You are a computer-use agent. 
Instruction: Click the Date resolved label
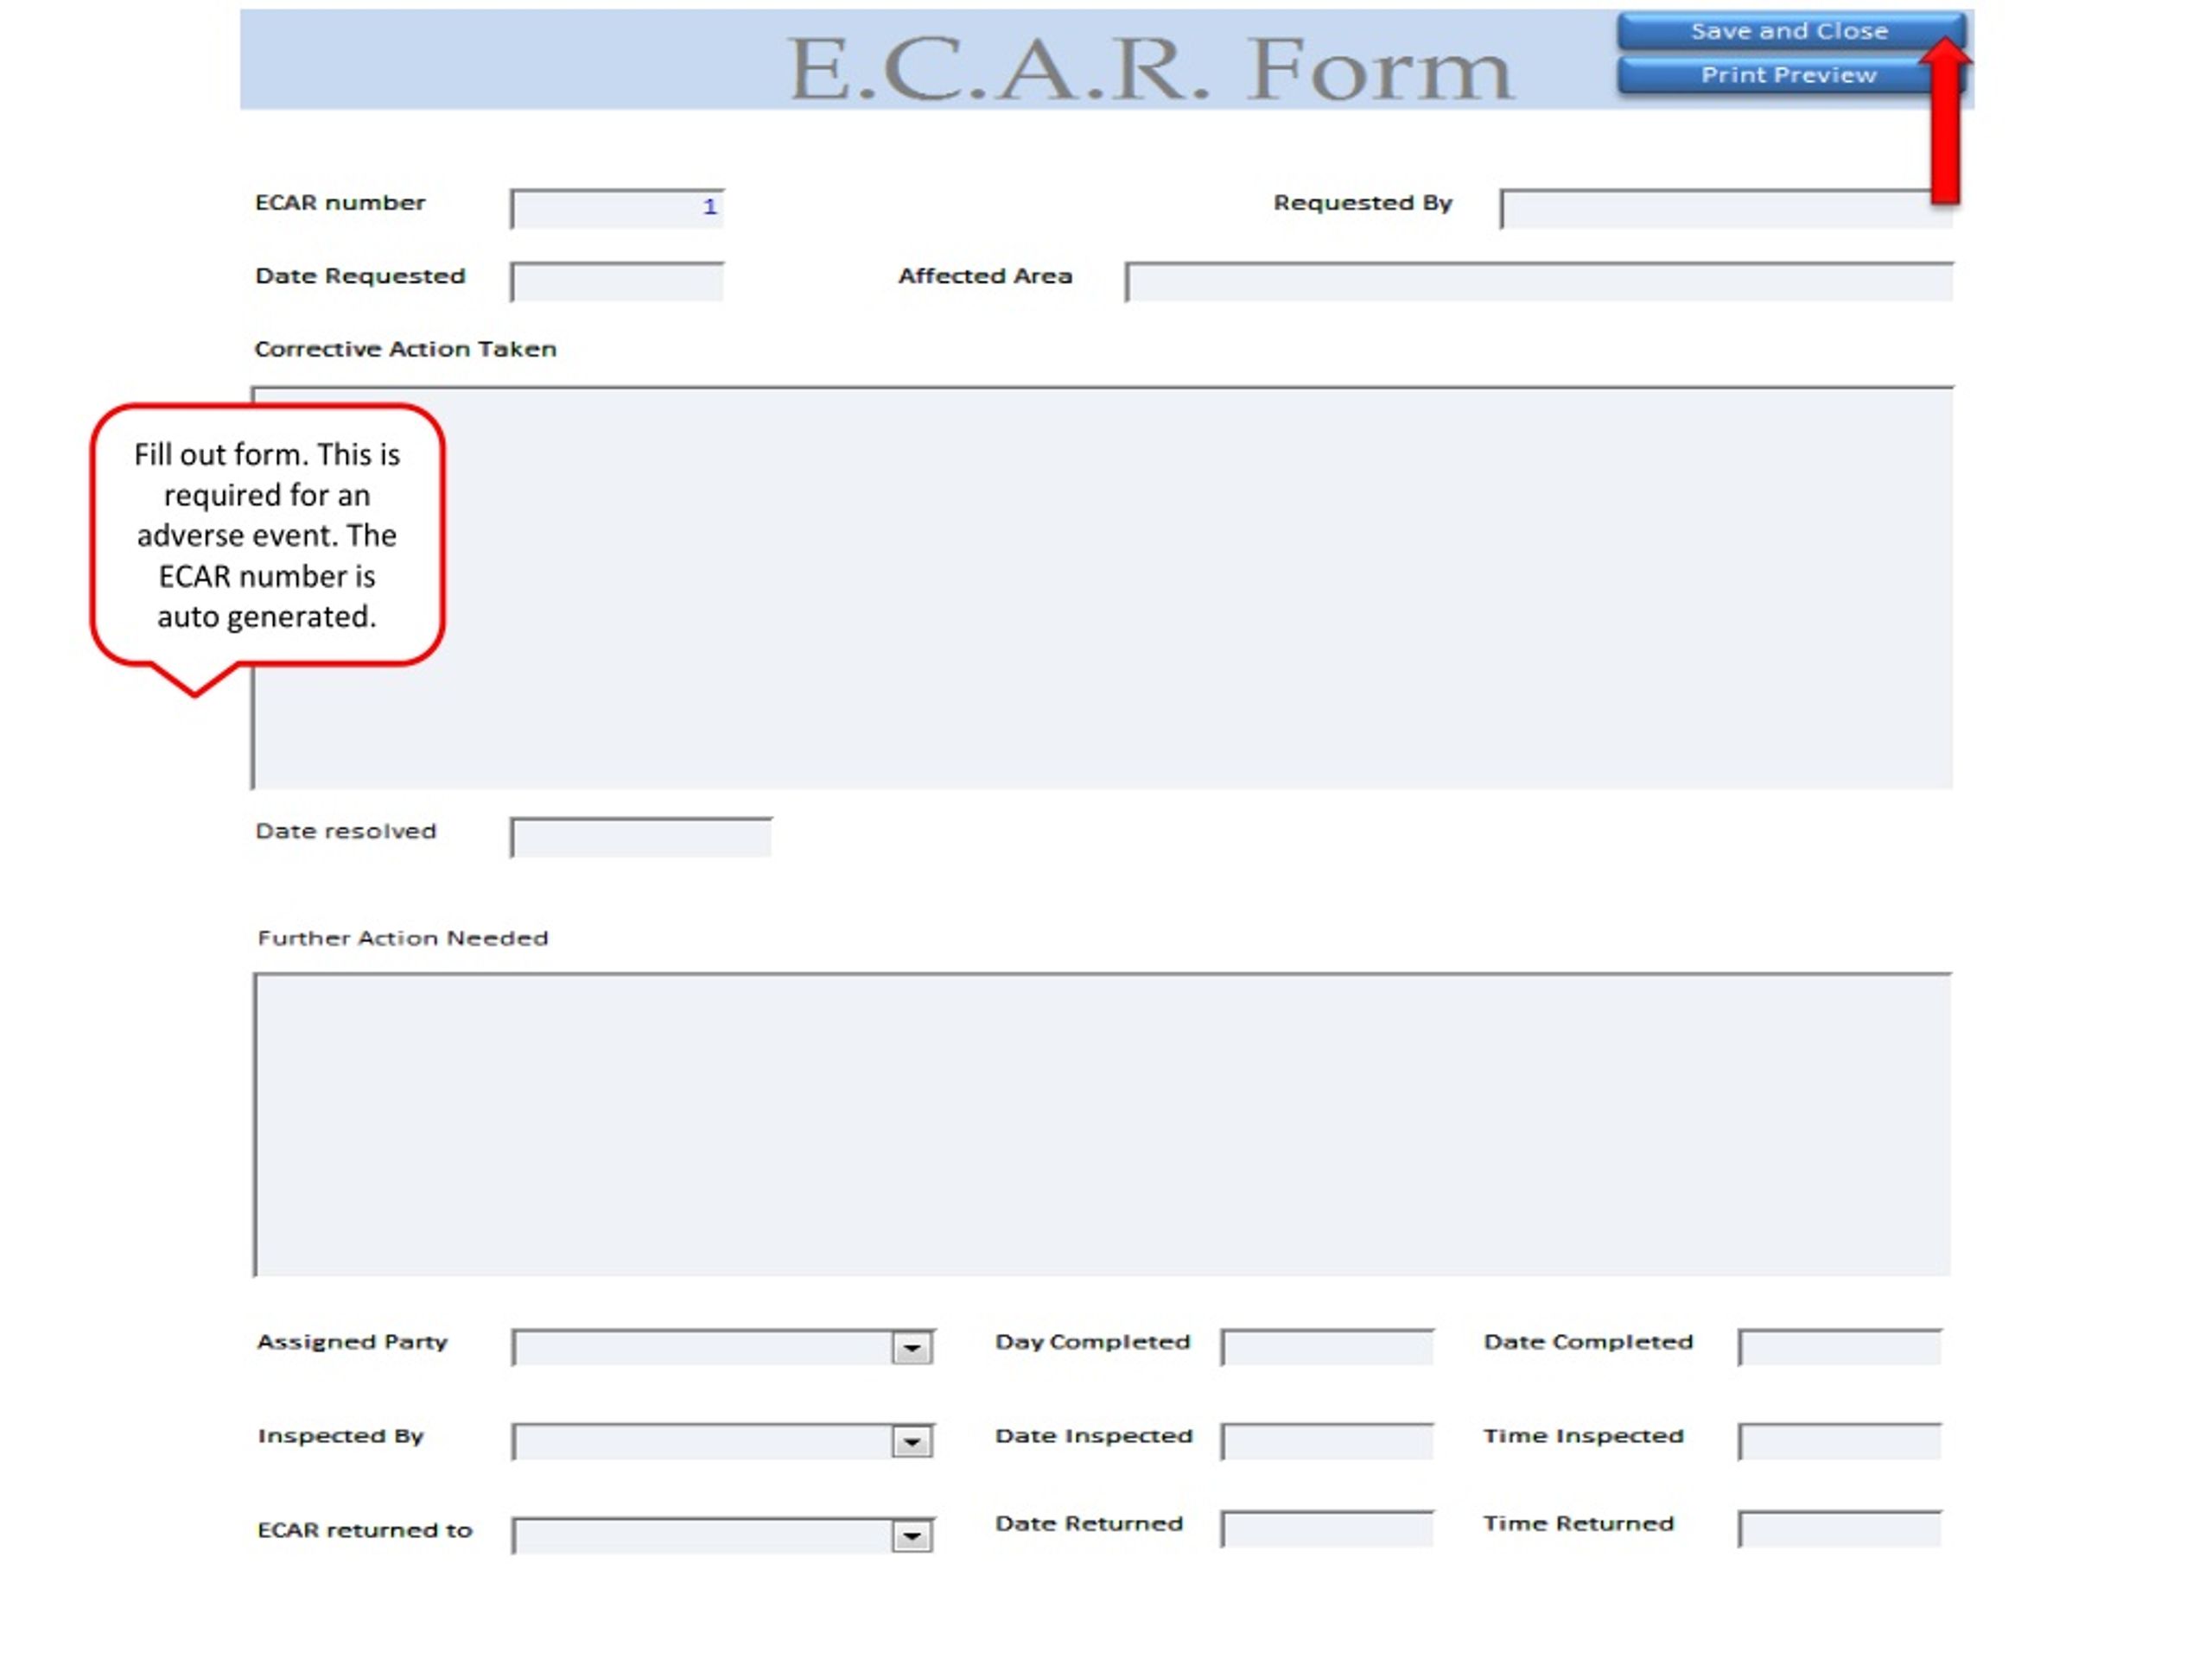(346, 832)
